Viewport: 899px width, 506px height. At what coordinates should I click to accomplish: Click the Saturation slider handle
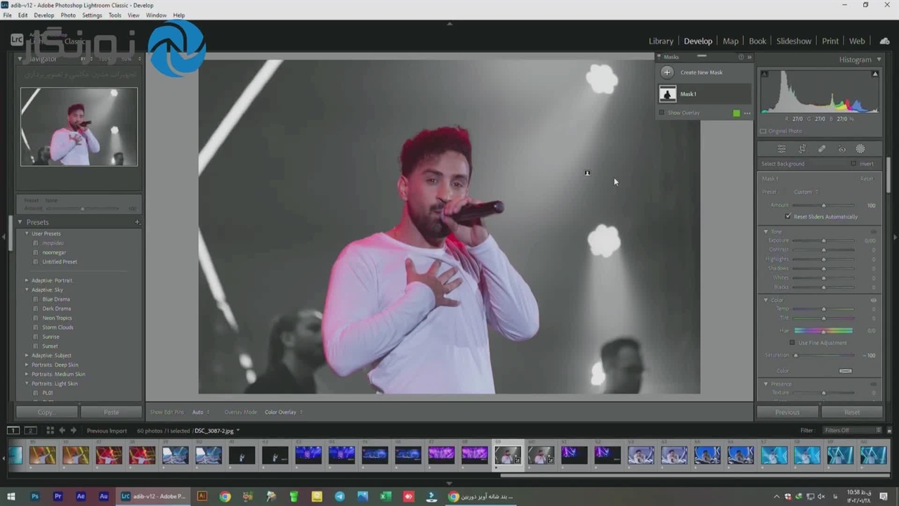(795, 356)
